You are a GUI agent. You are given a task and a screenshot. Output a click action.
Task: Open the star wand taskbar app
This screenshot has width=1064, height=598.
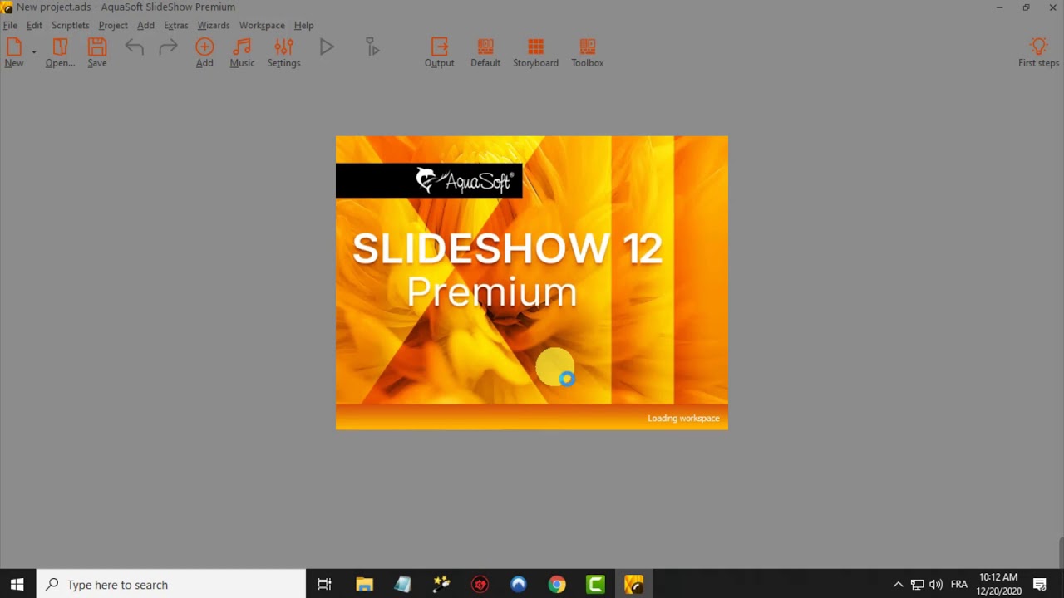coord(441,585)
